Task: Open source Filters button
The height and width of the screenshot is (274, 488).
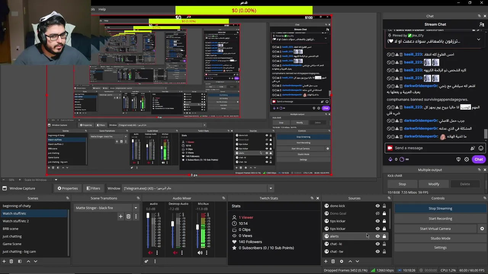Action: (93, 188)
